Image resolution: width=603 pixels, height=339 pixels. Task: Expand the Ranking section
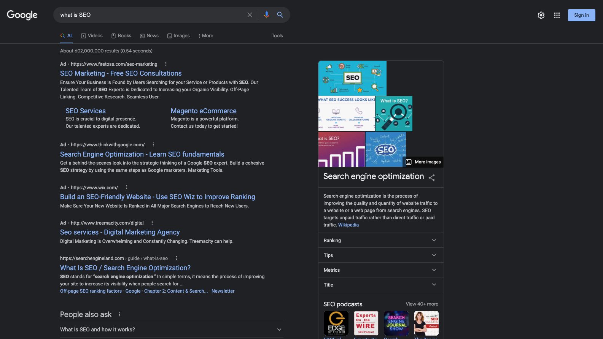[381, 241]
